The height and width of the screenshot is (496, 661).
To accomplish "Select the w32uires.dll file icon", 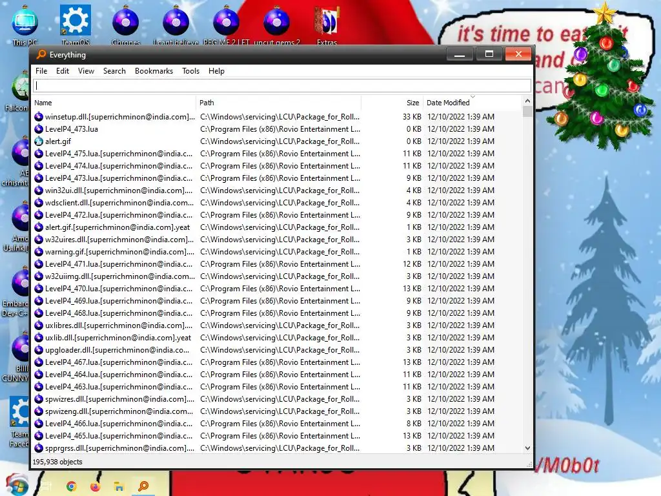I will tap(39, 240).
